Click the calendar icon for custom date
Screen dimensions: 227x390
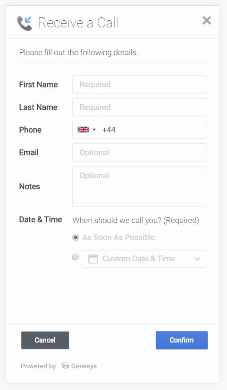pyautogui.click(x=93, y=259)
